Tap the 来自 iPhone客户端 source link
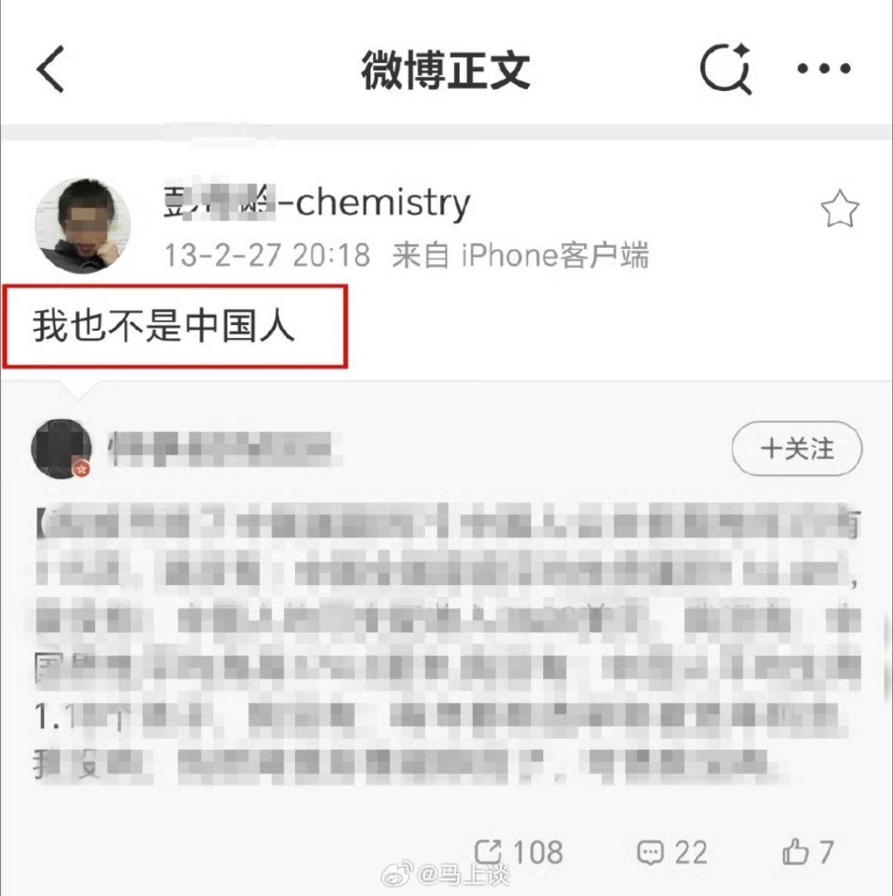Image resolution: width=893 pixels, height=896 pixels. point(520,255)
